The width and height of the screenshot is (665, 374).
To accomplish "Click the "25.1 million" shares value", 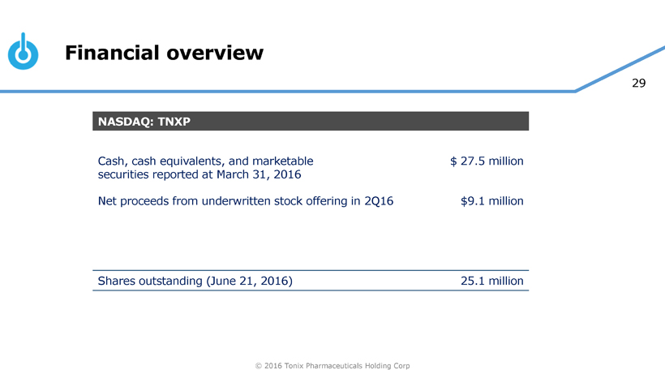I will tap(491, 281).
